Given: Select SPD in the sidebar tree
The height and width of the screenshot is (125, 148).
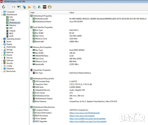Looking at the screenshot, I should [x=11, y=28].
